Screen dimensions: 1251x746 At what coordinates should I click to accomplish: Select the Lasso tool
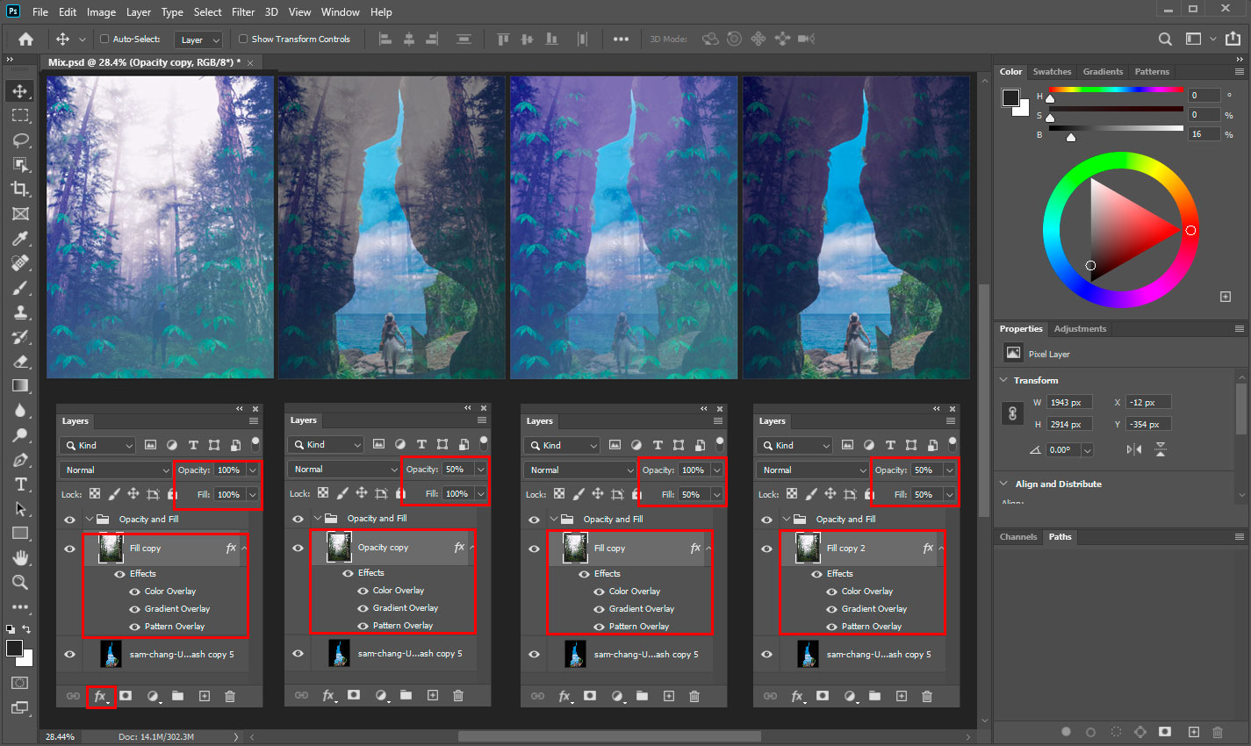coord(20,140)
